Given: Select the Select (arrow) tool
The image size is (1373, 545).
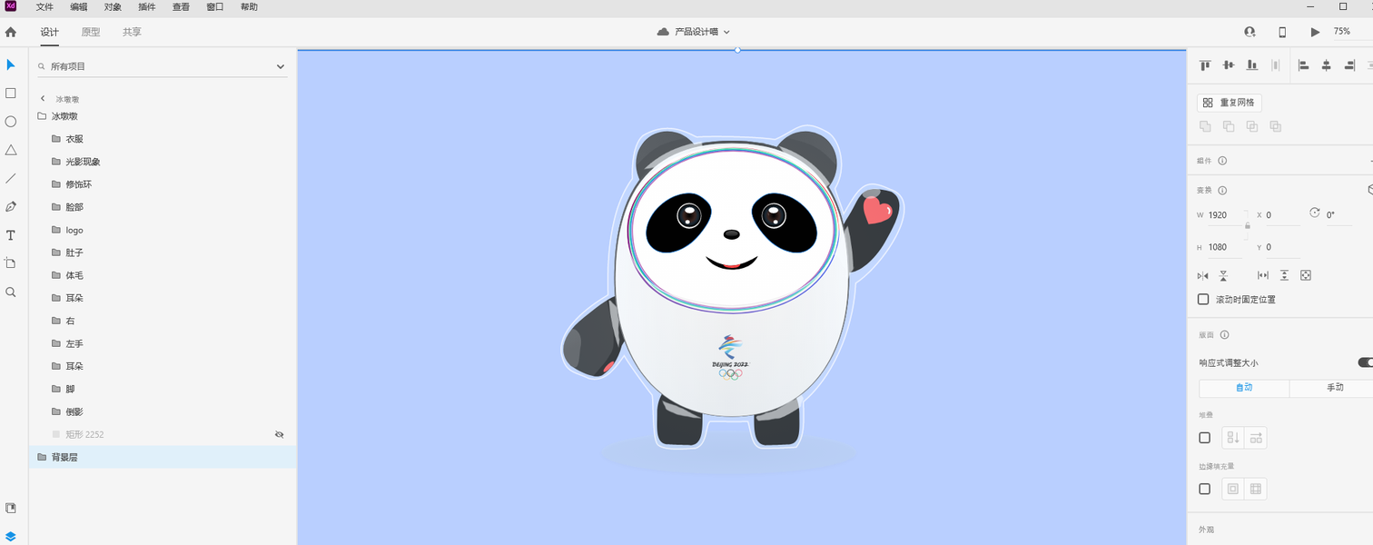Looking at the screenshot, I should point(11,64).
